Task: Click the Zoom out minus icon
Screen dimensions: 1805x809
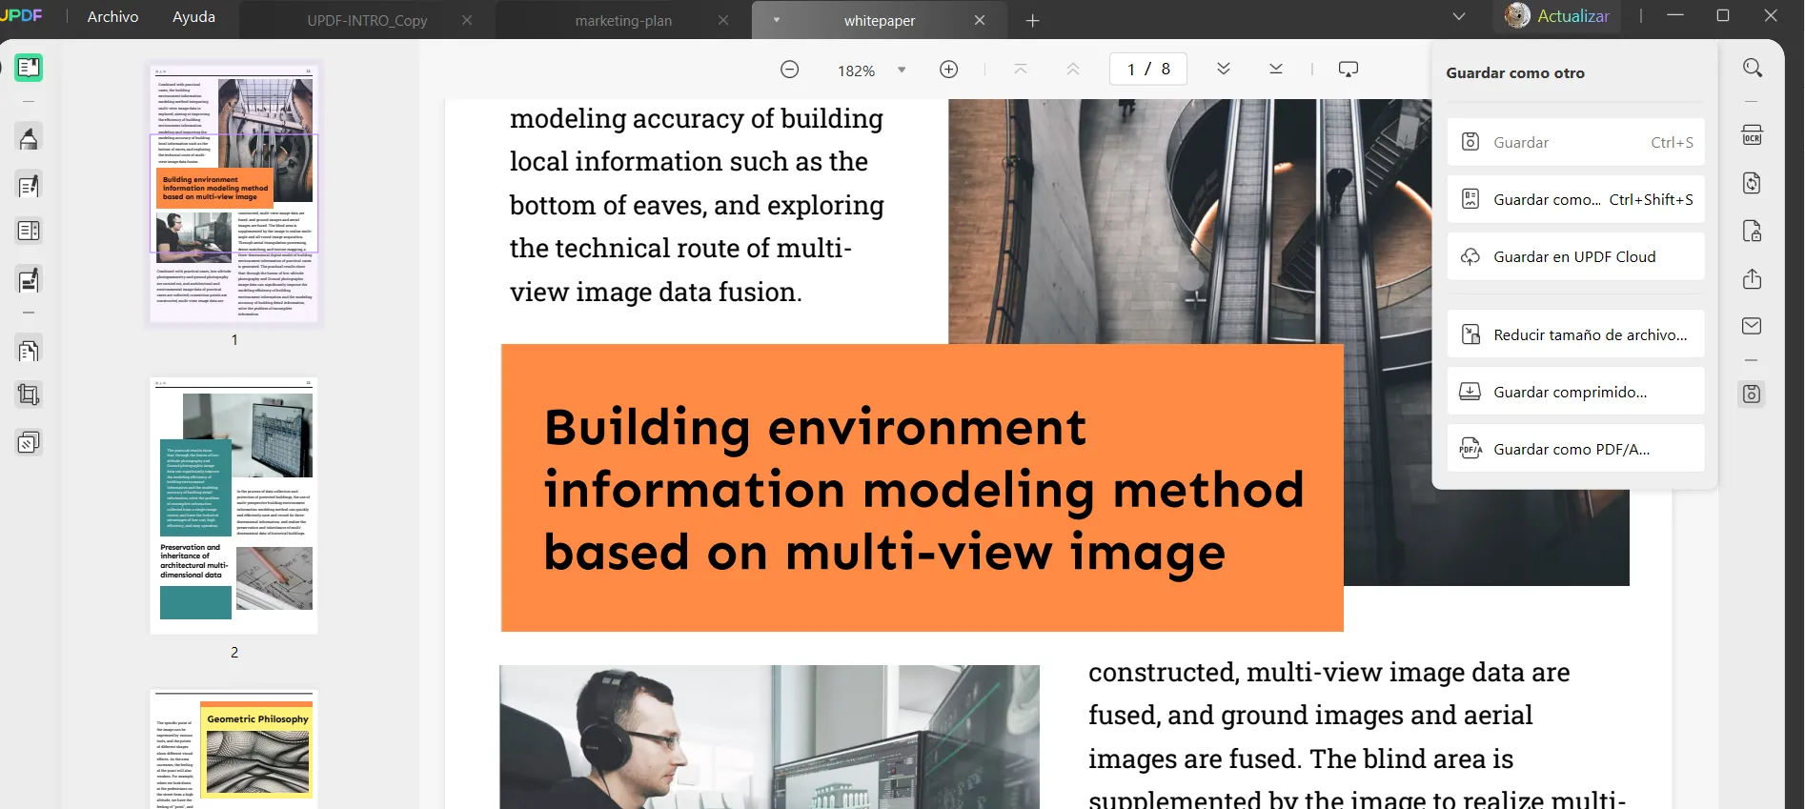Action: (x=789, y=70)
